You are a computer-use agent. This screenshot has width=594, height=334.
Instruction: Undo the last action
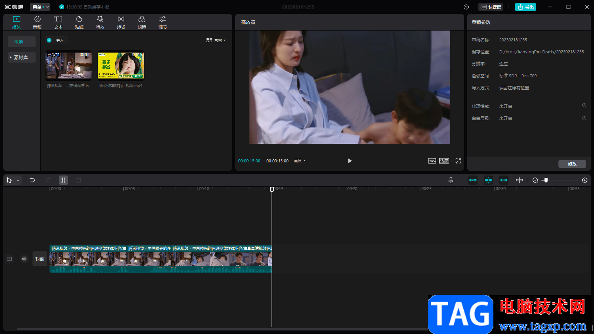click(32, 180)
